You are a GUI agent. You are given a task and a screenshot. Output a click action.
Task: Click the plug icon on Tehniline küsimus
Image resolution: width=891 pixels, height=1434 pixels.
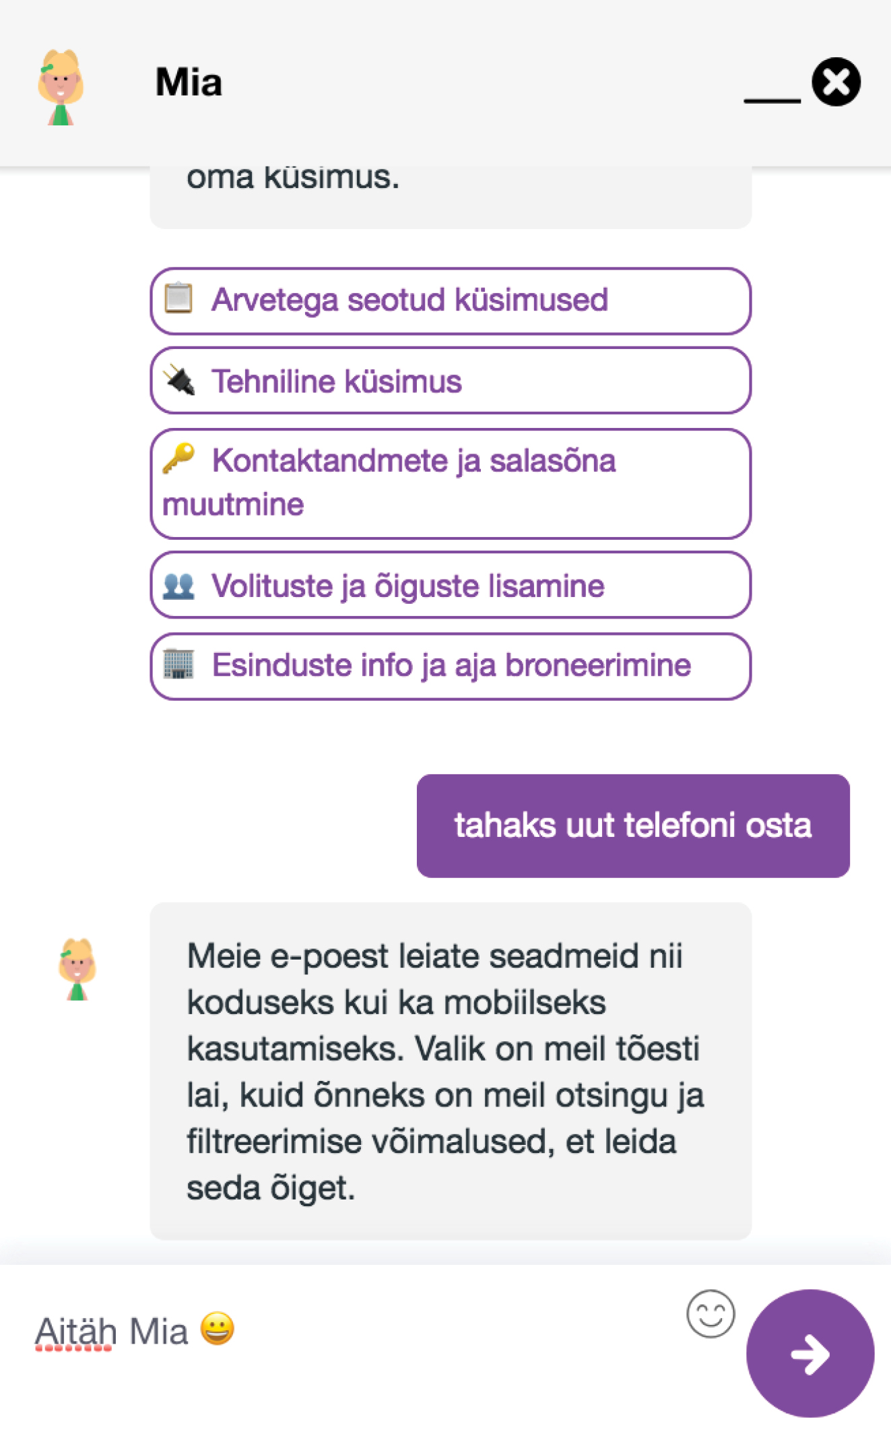179,380
